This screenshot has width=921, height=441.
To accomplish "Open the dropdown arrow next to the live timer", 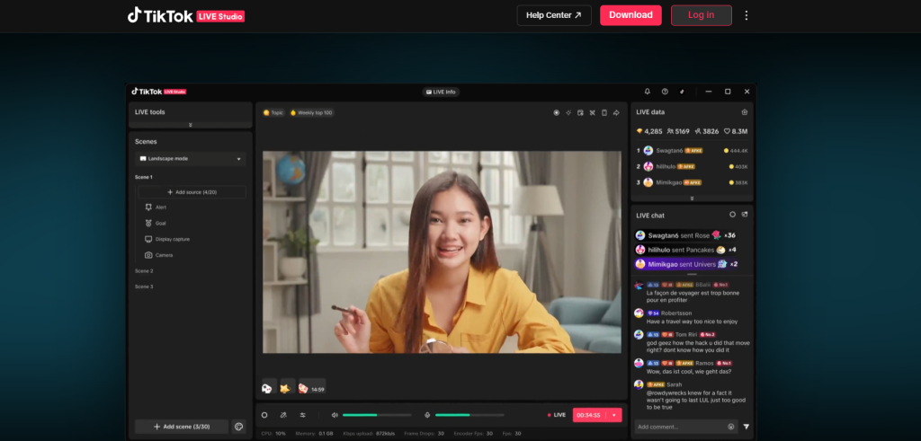I will point(614,415).
